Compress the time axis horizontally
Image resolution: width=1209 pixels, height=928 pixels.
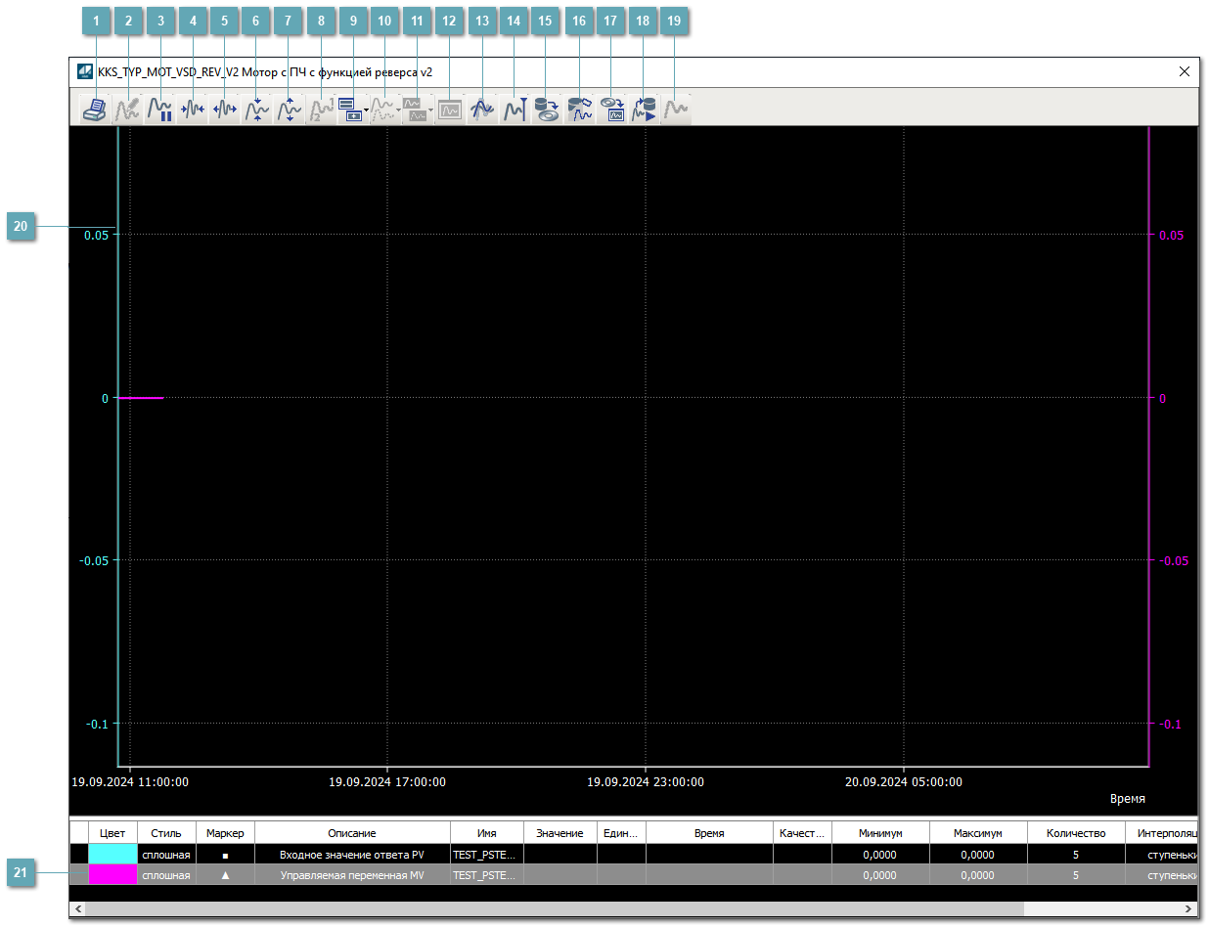click(193, 110)
